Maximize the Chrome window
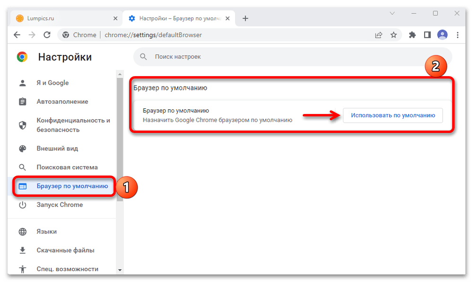The height and width of the screenshot is (282, 473). (x=435, y=13)
